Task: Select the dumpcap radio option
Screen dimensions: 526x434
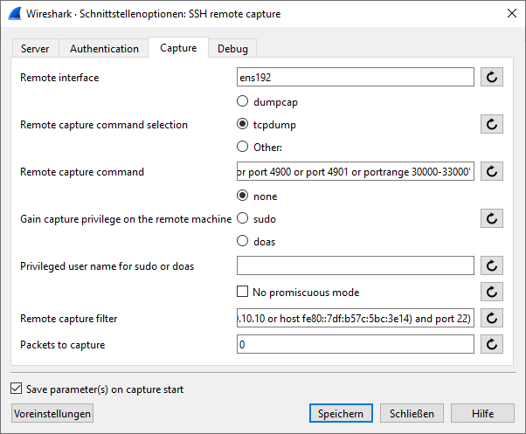Action: pyautogui.click(x=244, y=102)
